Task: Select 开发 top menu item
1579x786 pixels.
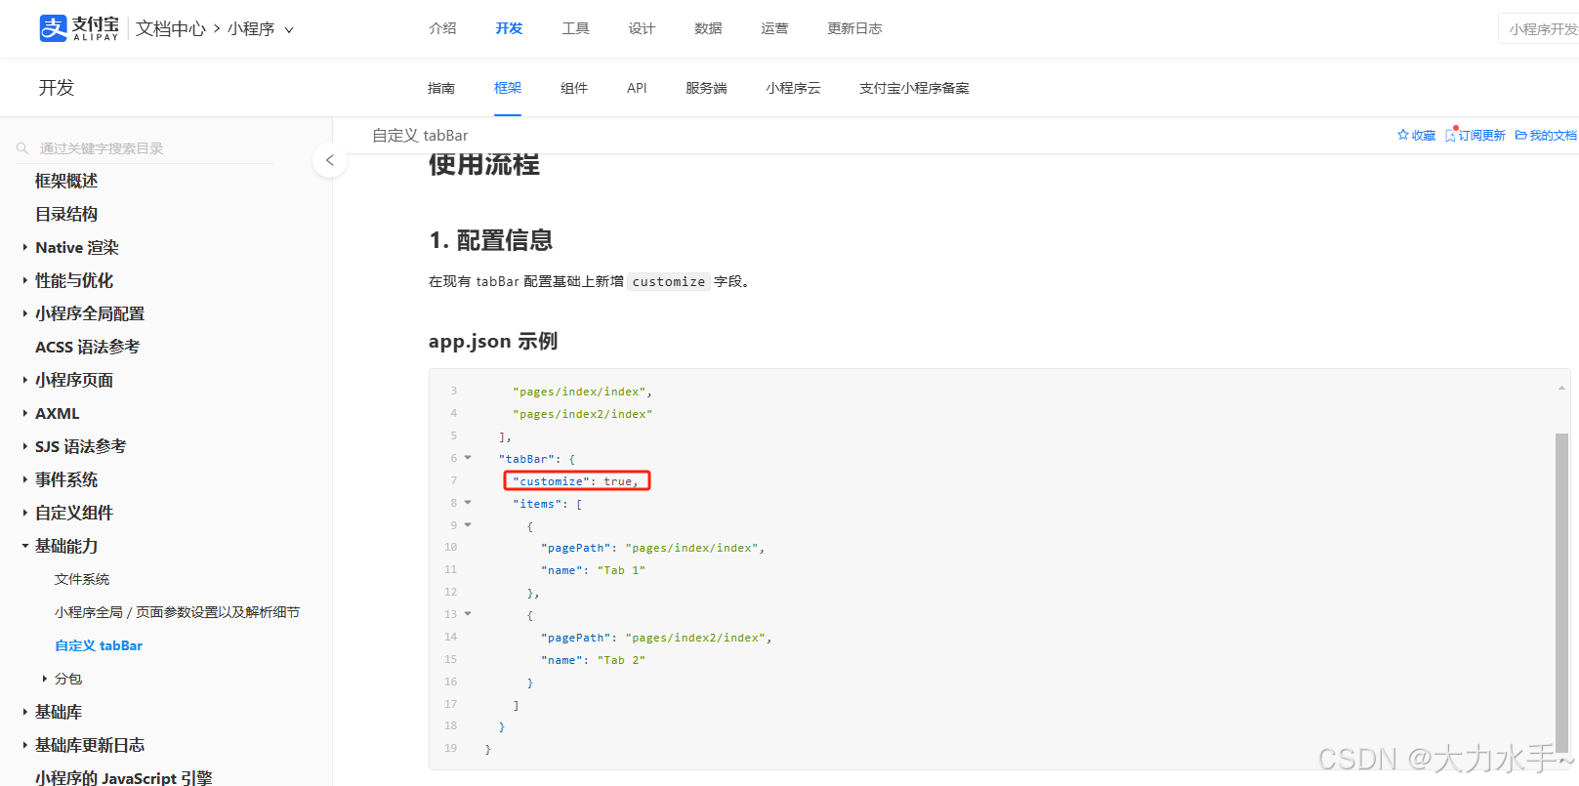Action: (509, 28)
